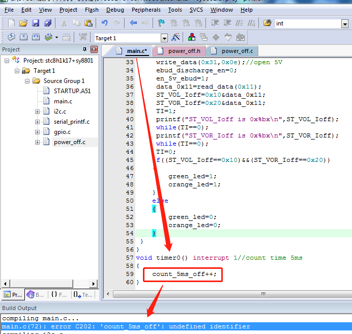Pin the Project panel
This screenshot has height=334, width=352.
point(84,49)
